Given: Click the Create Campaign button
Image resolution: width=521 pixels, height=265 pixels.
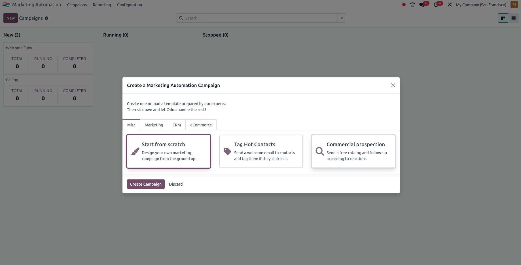Looking at the screenshot, I should pos(145,184).
